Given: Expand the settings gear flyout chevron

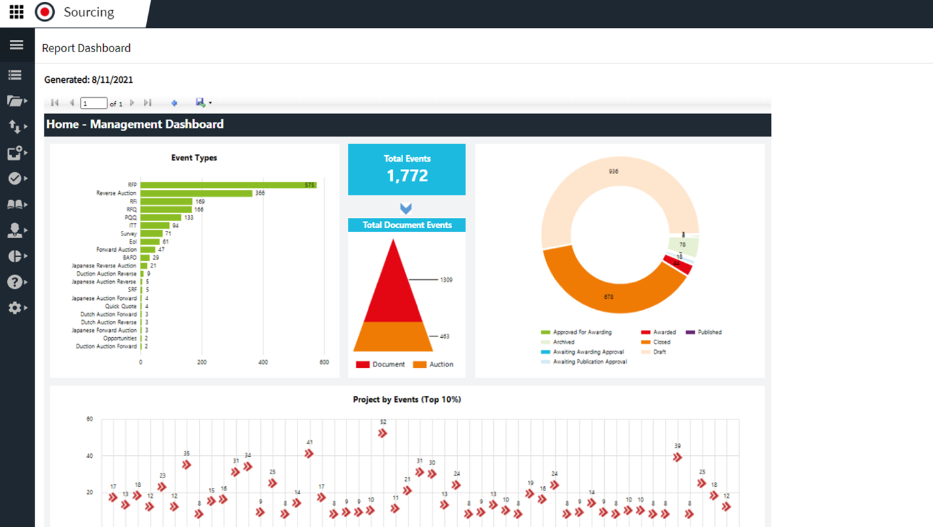Looking at the screenshot, I should pyautogui.click(x=25, y=307).
